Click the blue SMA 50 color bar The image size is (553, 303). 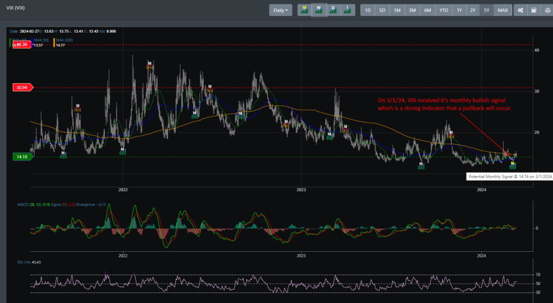coord(32,43)
